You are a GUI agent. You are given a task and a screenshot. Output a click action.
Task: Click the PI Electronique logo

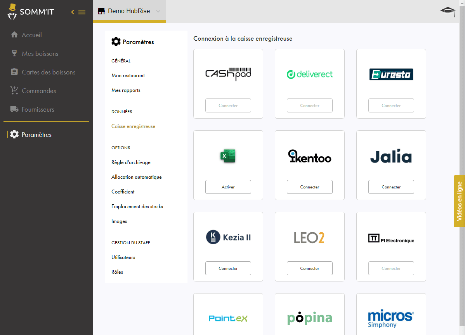(391, 238)
